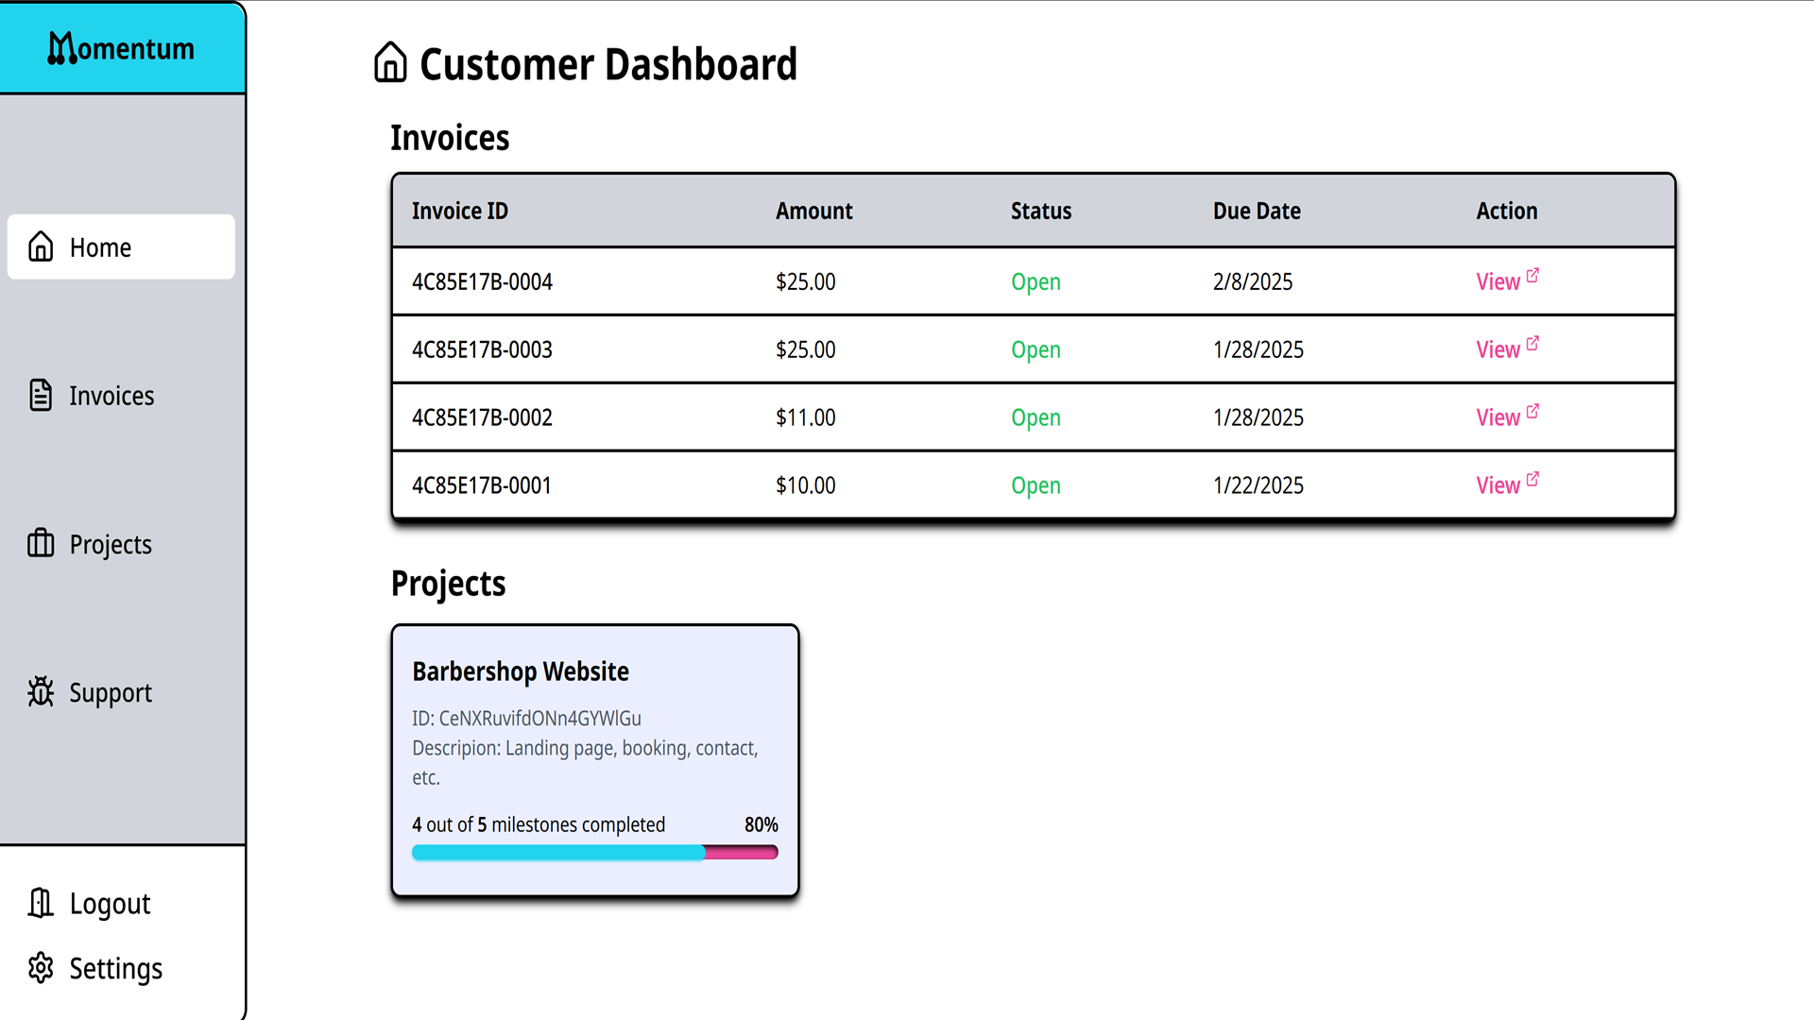
Task: Click the Projects briefcase icon
Action: (x=41, y=543)
